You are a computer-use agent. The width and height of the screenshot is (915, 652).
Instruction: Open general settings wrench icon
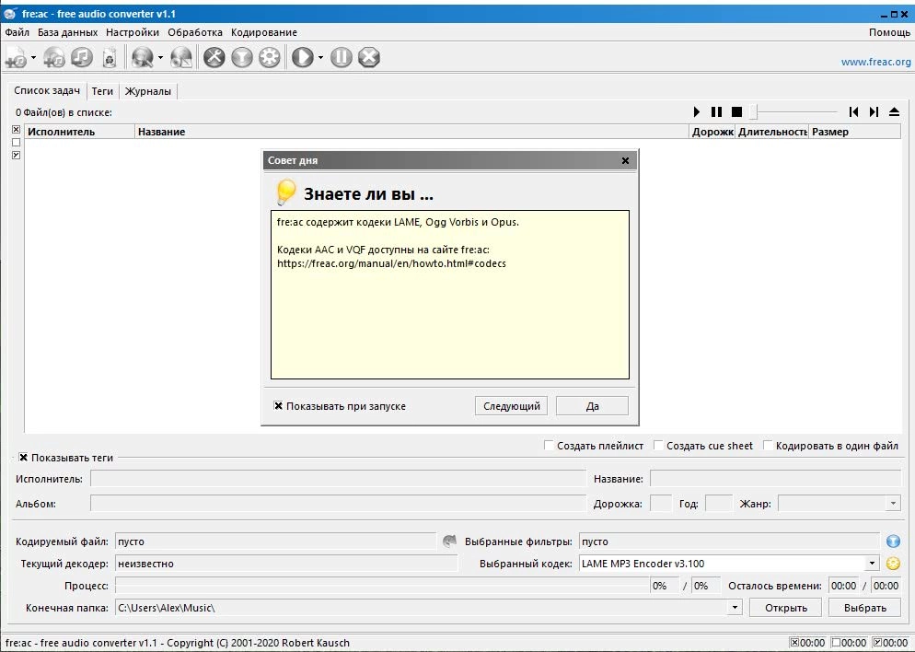tap(214, 57)
